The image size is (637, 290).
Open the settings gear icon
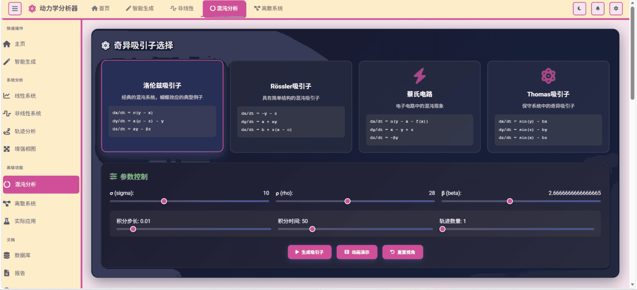(616, 9)
